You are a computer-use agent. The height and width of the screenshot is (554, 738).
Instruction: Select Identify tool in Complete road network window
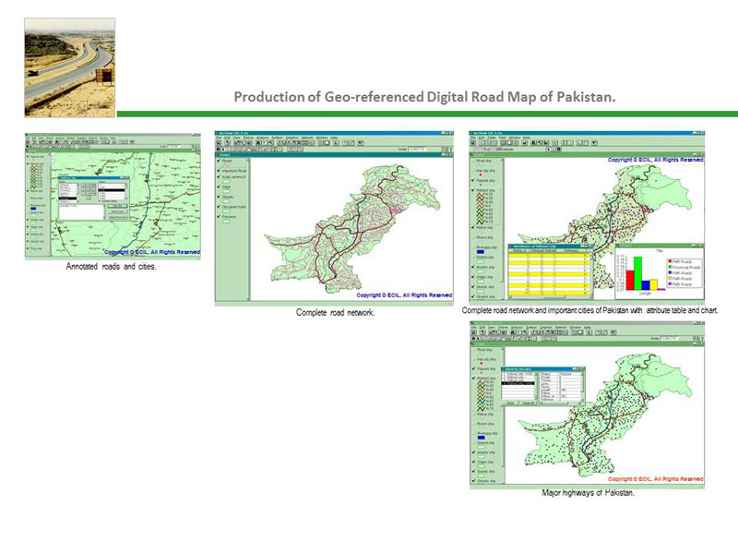tap(218, 150)
